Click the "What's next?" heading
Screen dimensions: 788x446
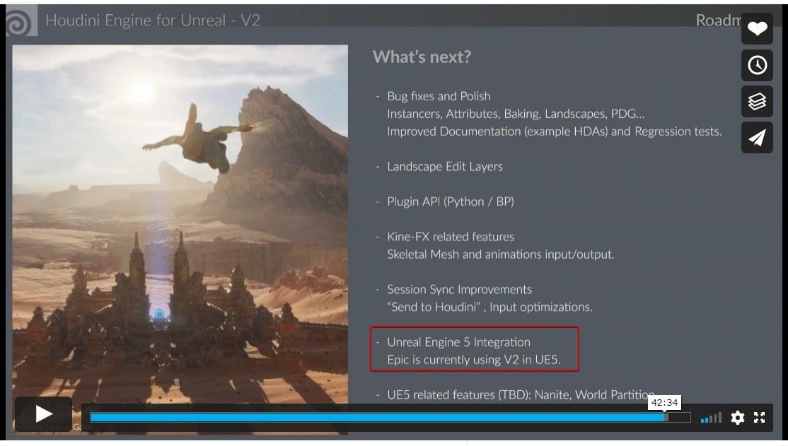pos(422,57)
